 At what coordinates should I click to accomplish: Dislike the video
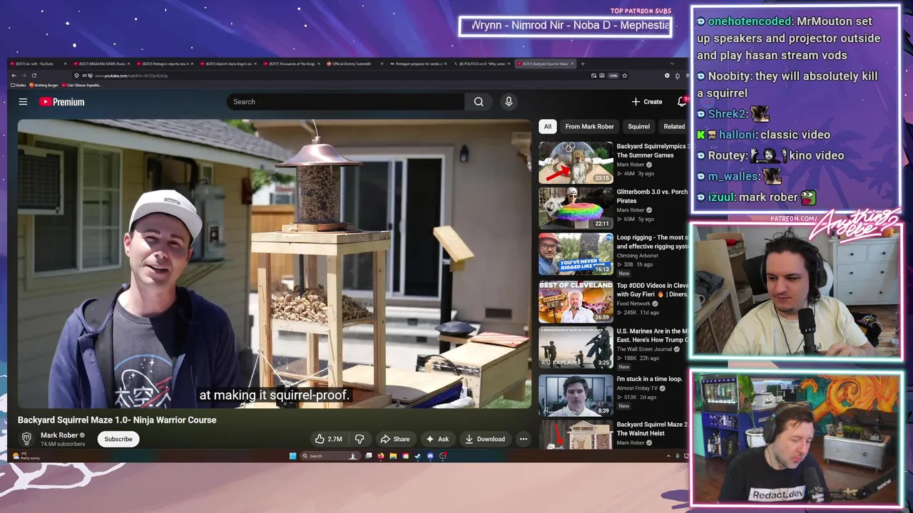pos(359,439)
